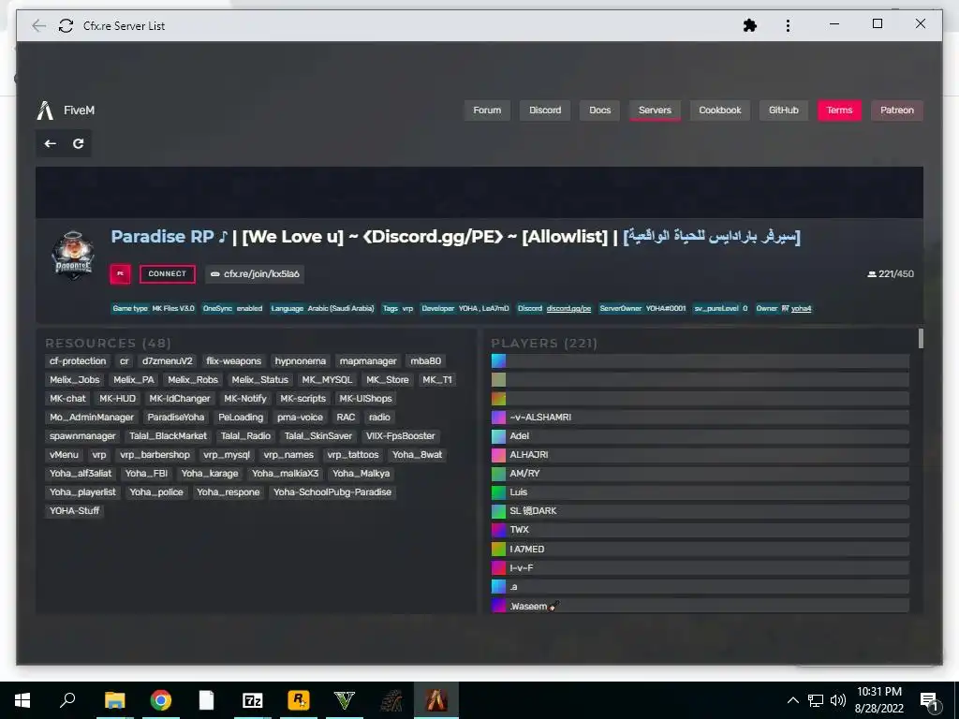This screenshot has width=959, height=719.
Task: Click the cf-protection resource tag
Action: 78,361
